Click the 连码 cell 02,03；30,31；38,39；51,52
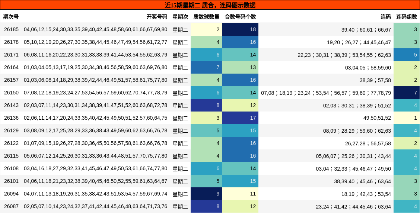 point(357,106)
